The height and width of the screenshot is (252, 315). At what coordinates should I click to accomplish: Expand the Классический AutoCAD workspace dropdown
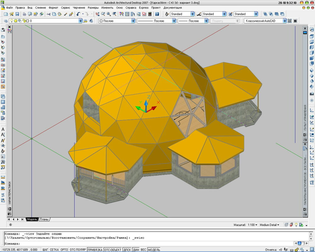pos(284,21)
